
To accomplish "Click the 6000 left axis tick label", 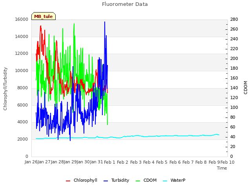I will (x=23, y=105).
